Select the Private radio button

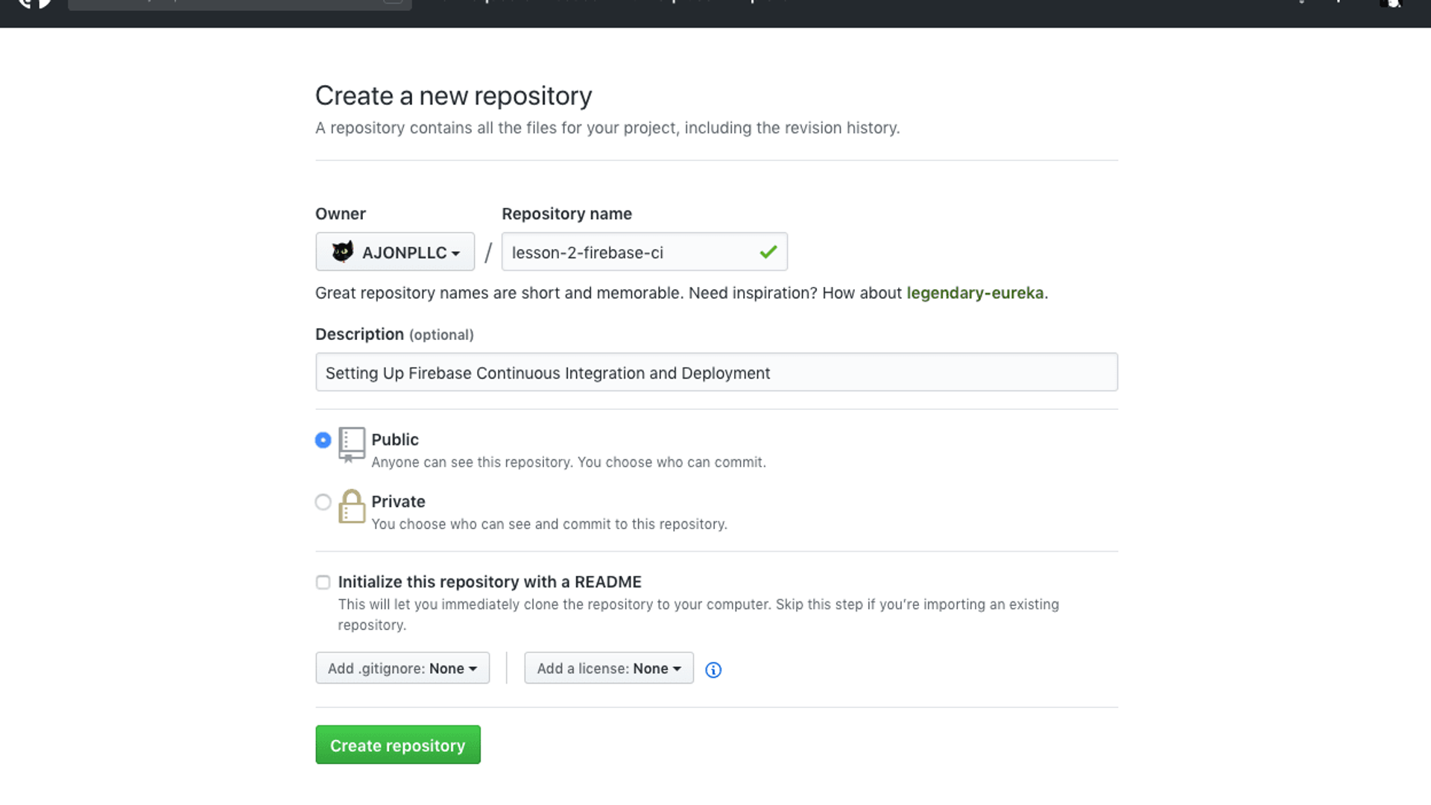coord(323,502)
